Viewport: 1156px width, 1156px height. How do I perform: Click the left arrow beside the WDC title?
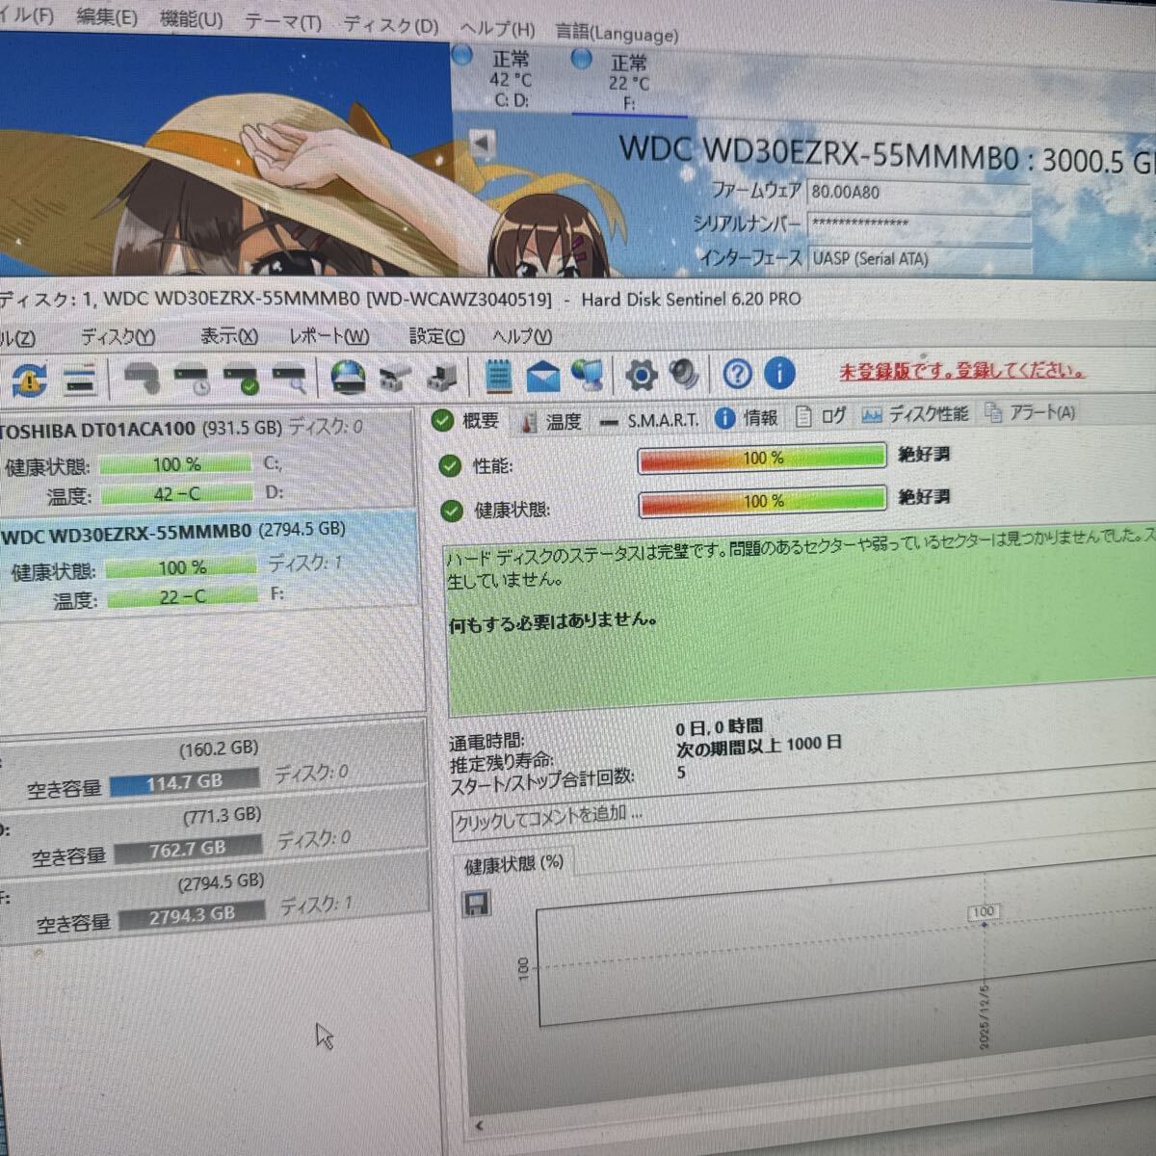tap(483, 144)
